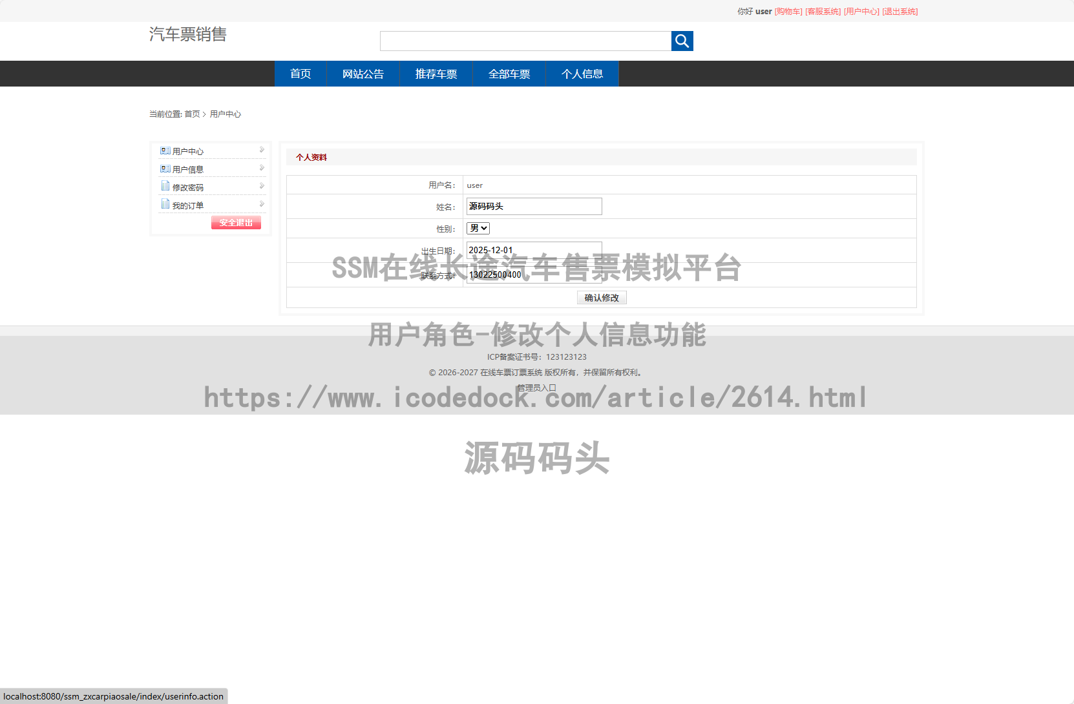Expand the chevron next to 用户中心
The width and height of the screenshot is (1074, 704).
261,150
